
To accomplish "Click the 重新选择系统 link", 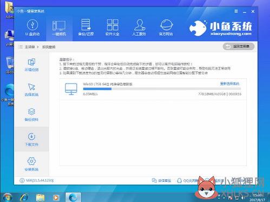I will click(229, 84).
